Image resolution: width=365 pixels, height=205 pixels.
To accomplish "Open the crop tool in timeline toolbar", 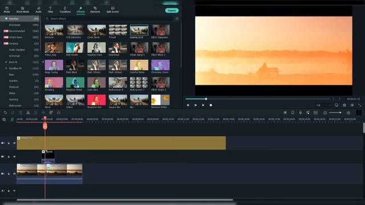I will (x=35, y=113).
